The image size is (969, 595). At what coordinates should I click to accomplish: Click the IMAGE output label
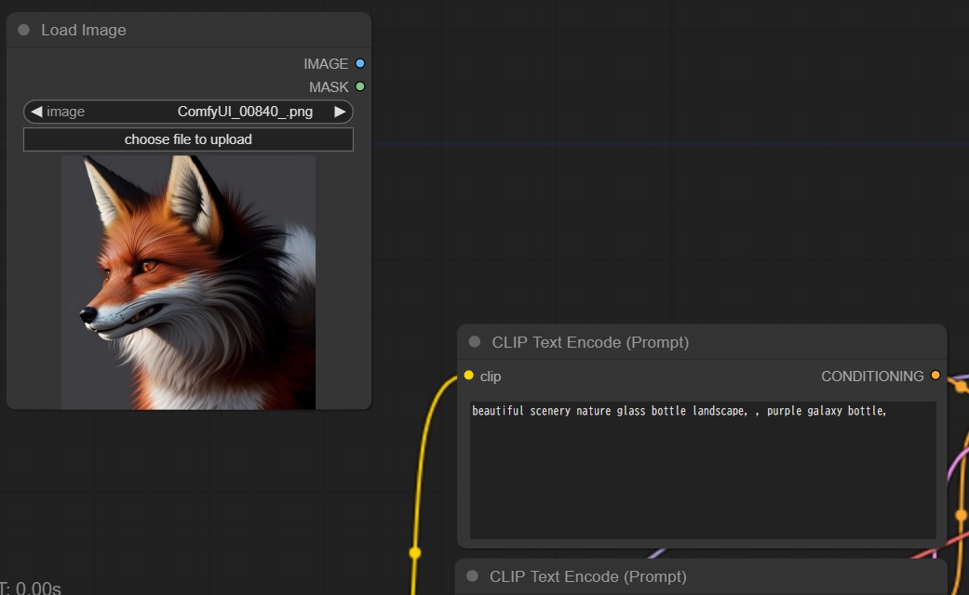[x=325, y=63]
